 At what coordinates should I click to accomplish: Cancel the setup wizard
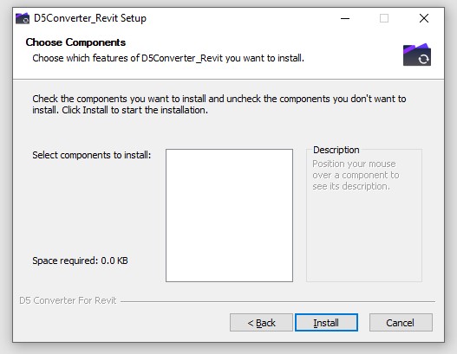[401, 322]
